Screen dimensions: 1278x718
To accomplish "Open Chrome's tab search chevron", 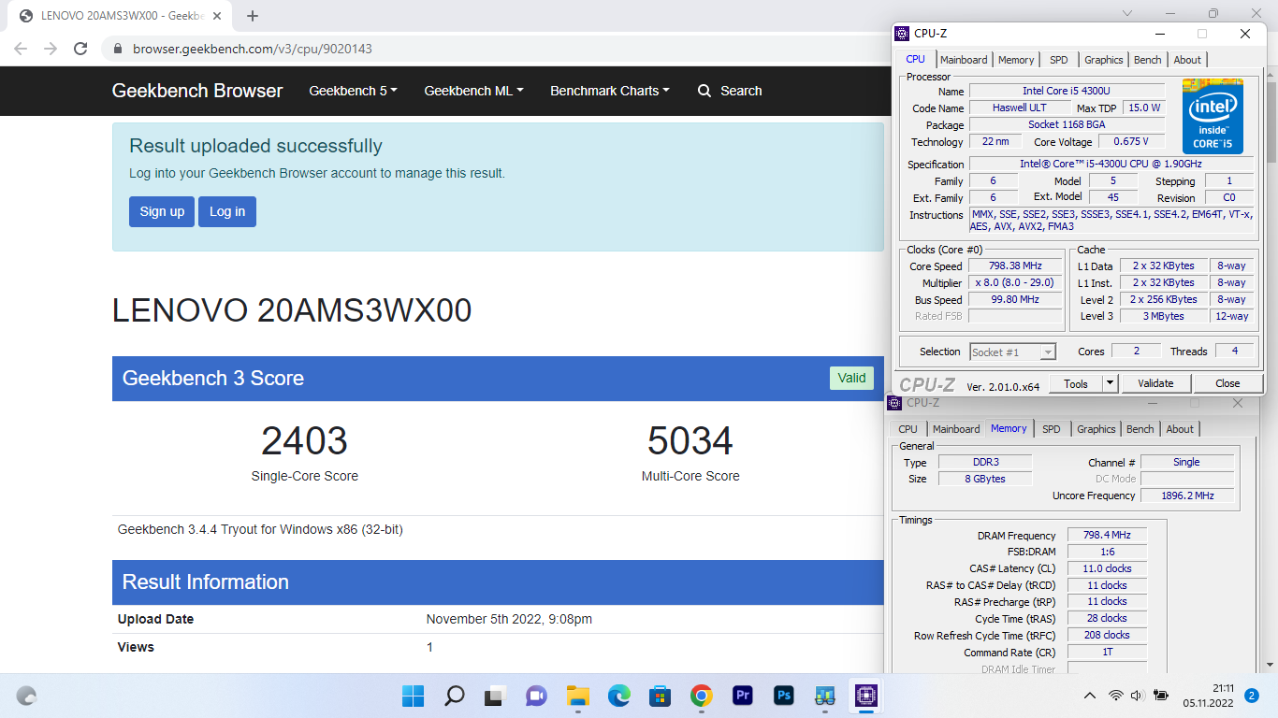I will pyautogui.click(x=1127, y=14).
